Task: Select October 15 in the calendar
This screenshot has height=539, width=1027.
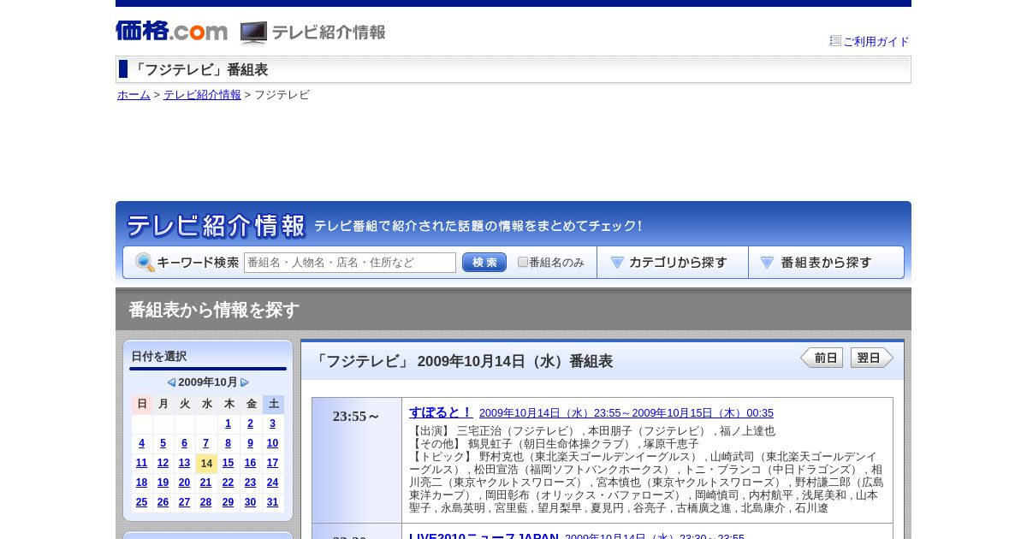Action: tap(228, 463)
